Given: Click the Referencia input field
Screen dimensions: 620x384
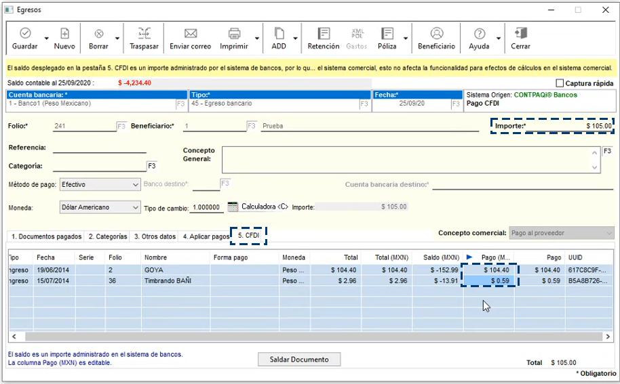Looking at the screenshot, I should (x=99, y=148).
